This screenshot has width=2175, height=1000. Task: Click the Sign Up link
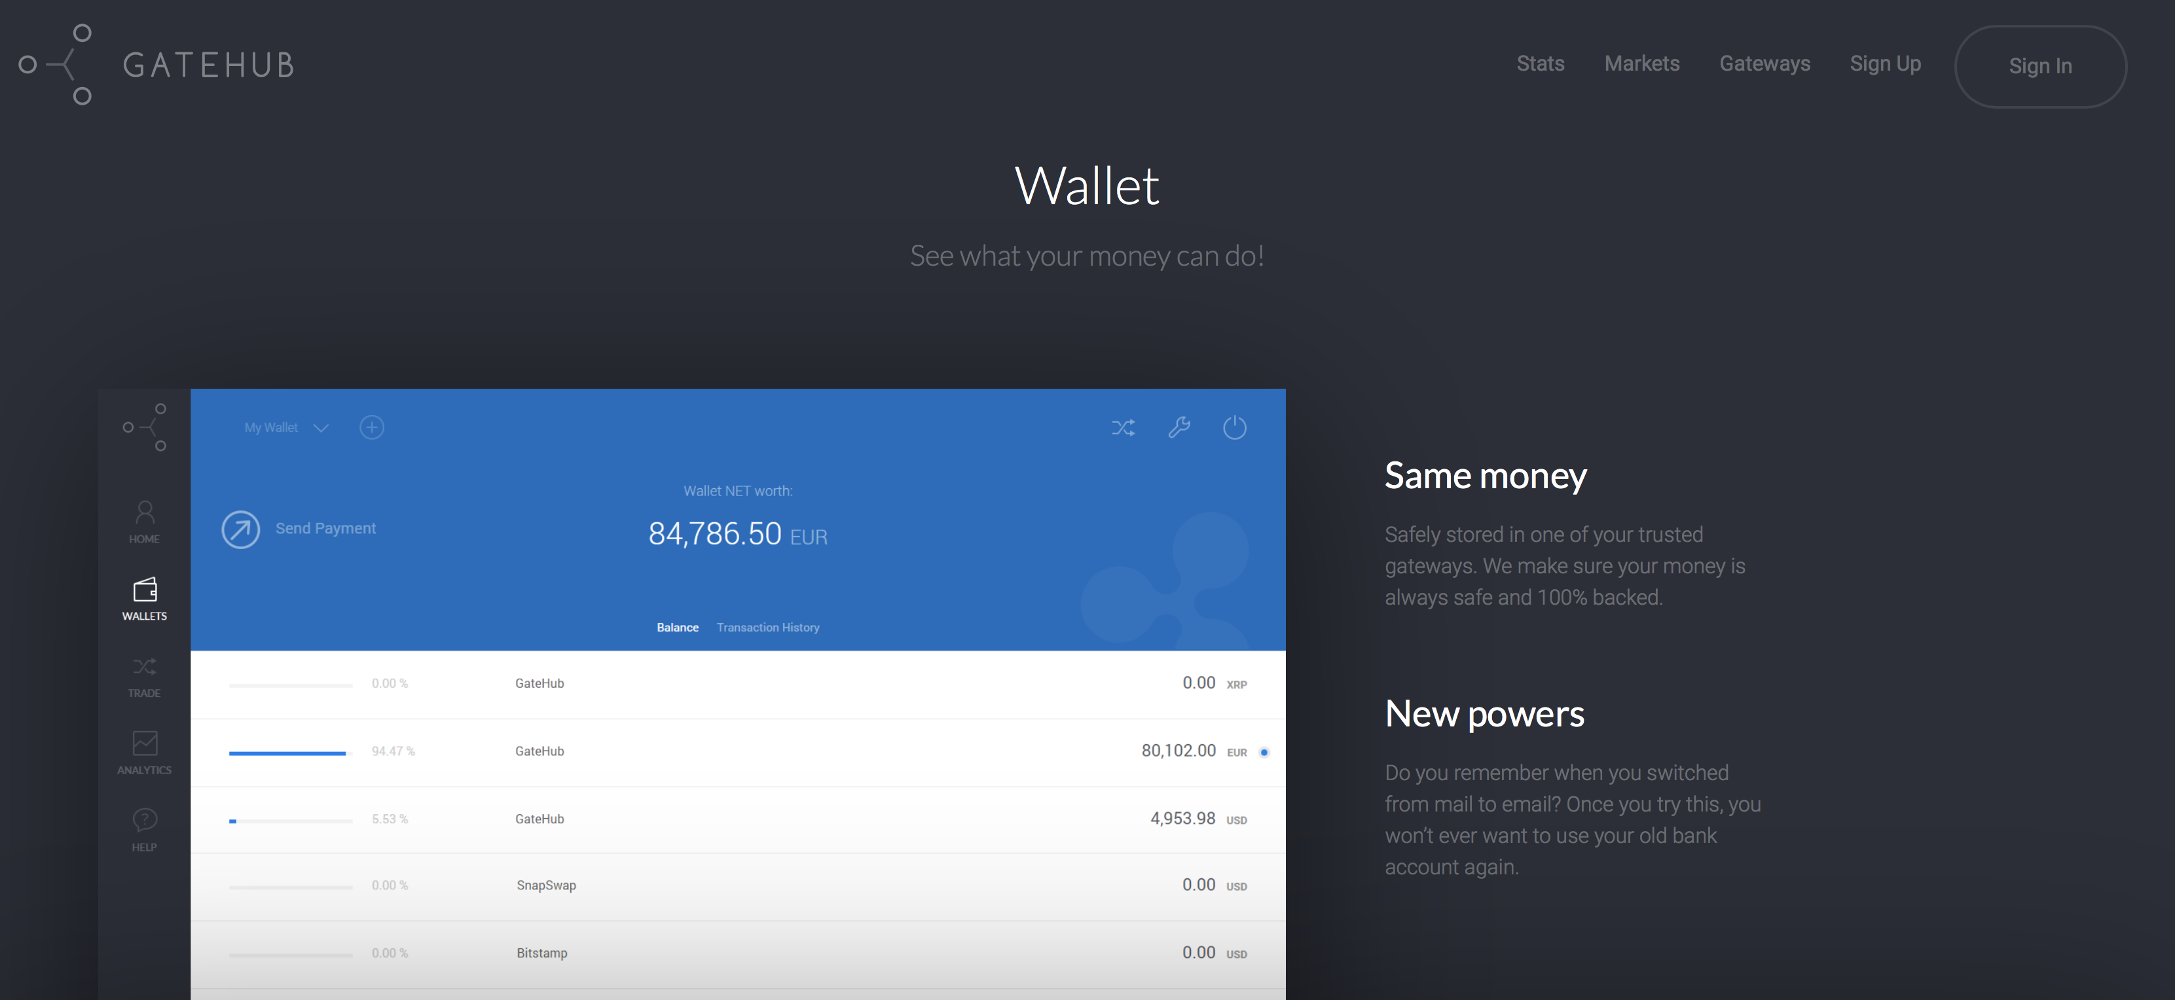(x=1885, y=63)
